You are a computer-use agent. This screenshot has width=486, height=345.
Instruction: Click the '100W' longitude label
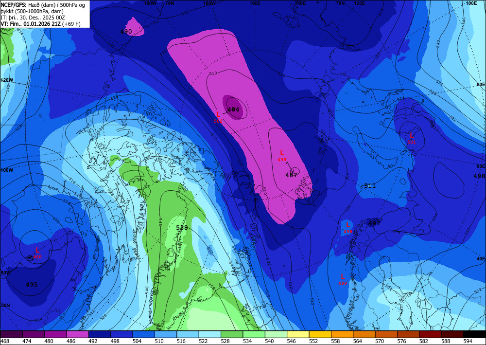point(6,170)
